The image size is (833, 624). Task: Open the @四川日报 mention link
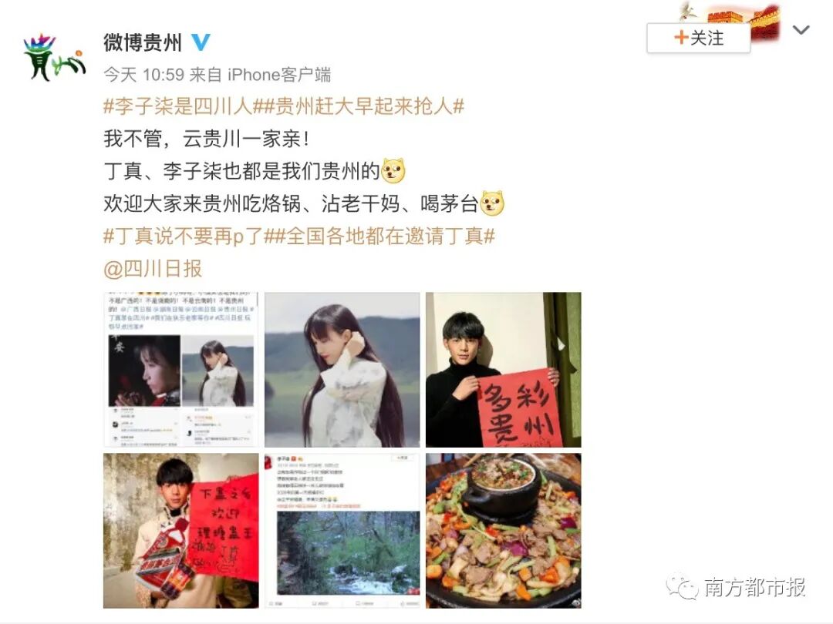click(153, 269)
